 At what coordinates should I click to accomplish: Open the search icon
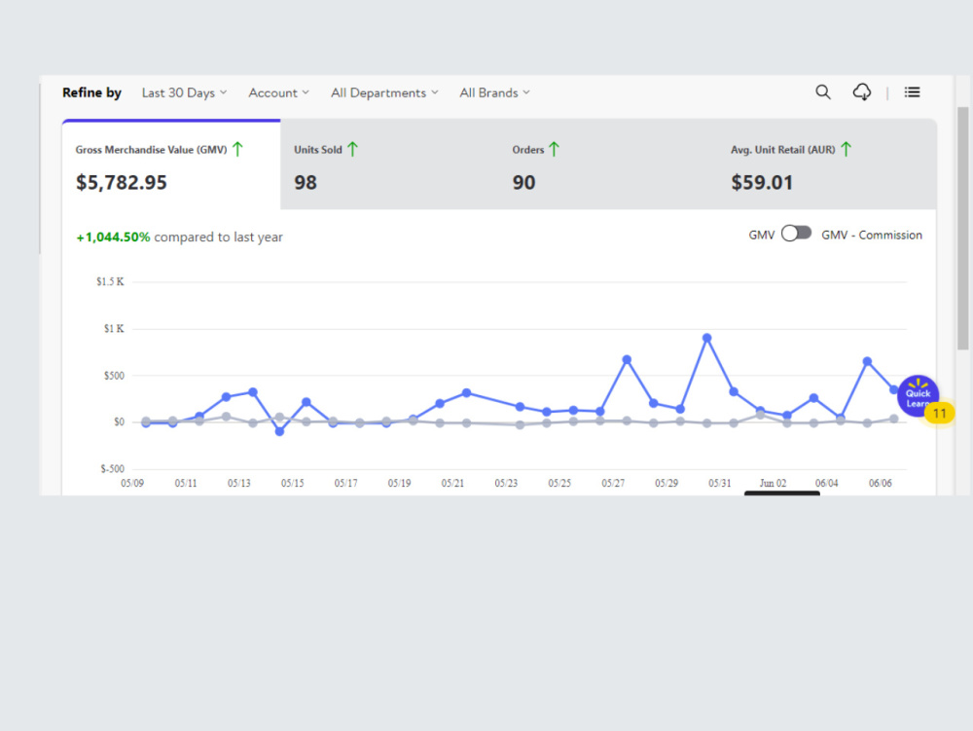pos(823,92)
